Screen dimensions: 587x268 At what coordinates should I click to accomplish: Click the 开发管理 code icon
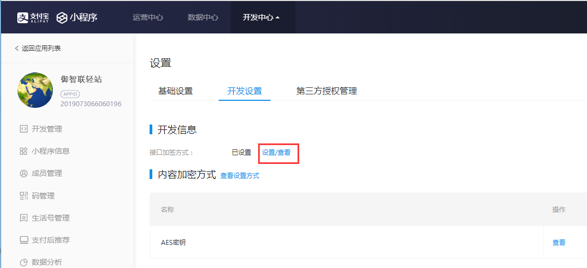click(x=23, y=129)
